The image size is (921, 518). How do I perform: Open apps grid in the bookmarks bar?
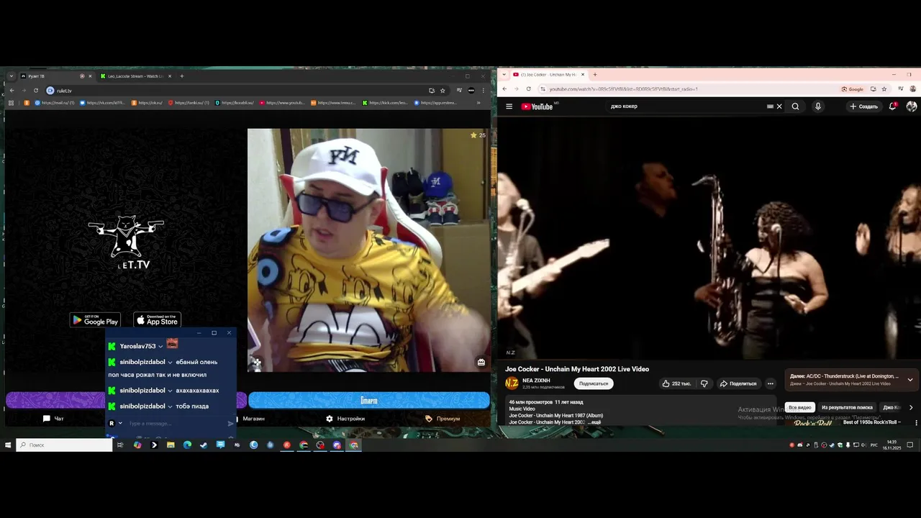pos(11,103)
